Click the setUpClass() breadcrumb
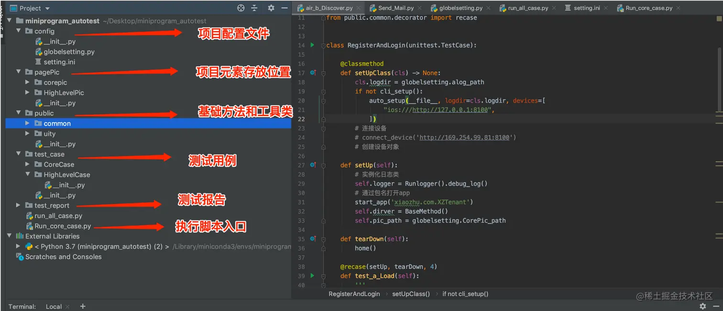The height and width of the screenshot is (311, 723). [x=411, y=294]
